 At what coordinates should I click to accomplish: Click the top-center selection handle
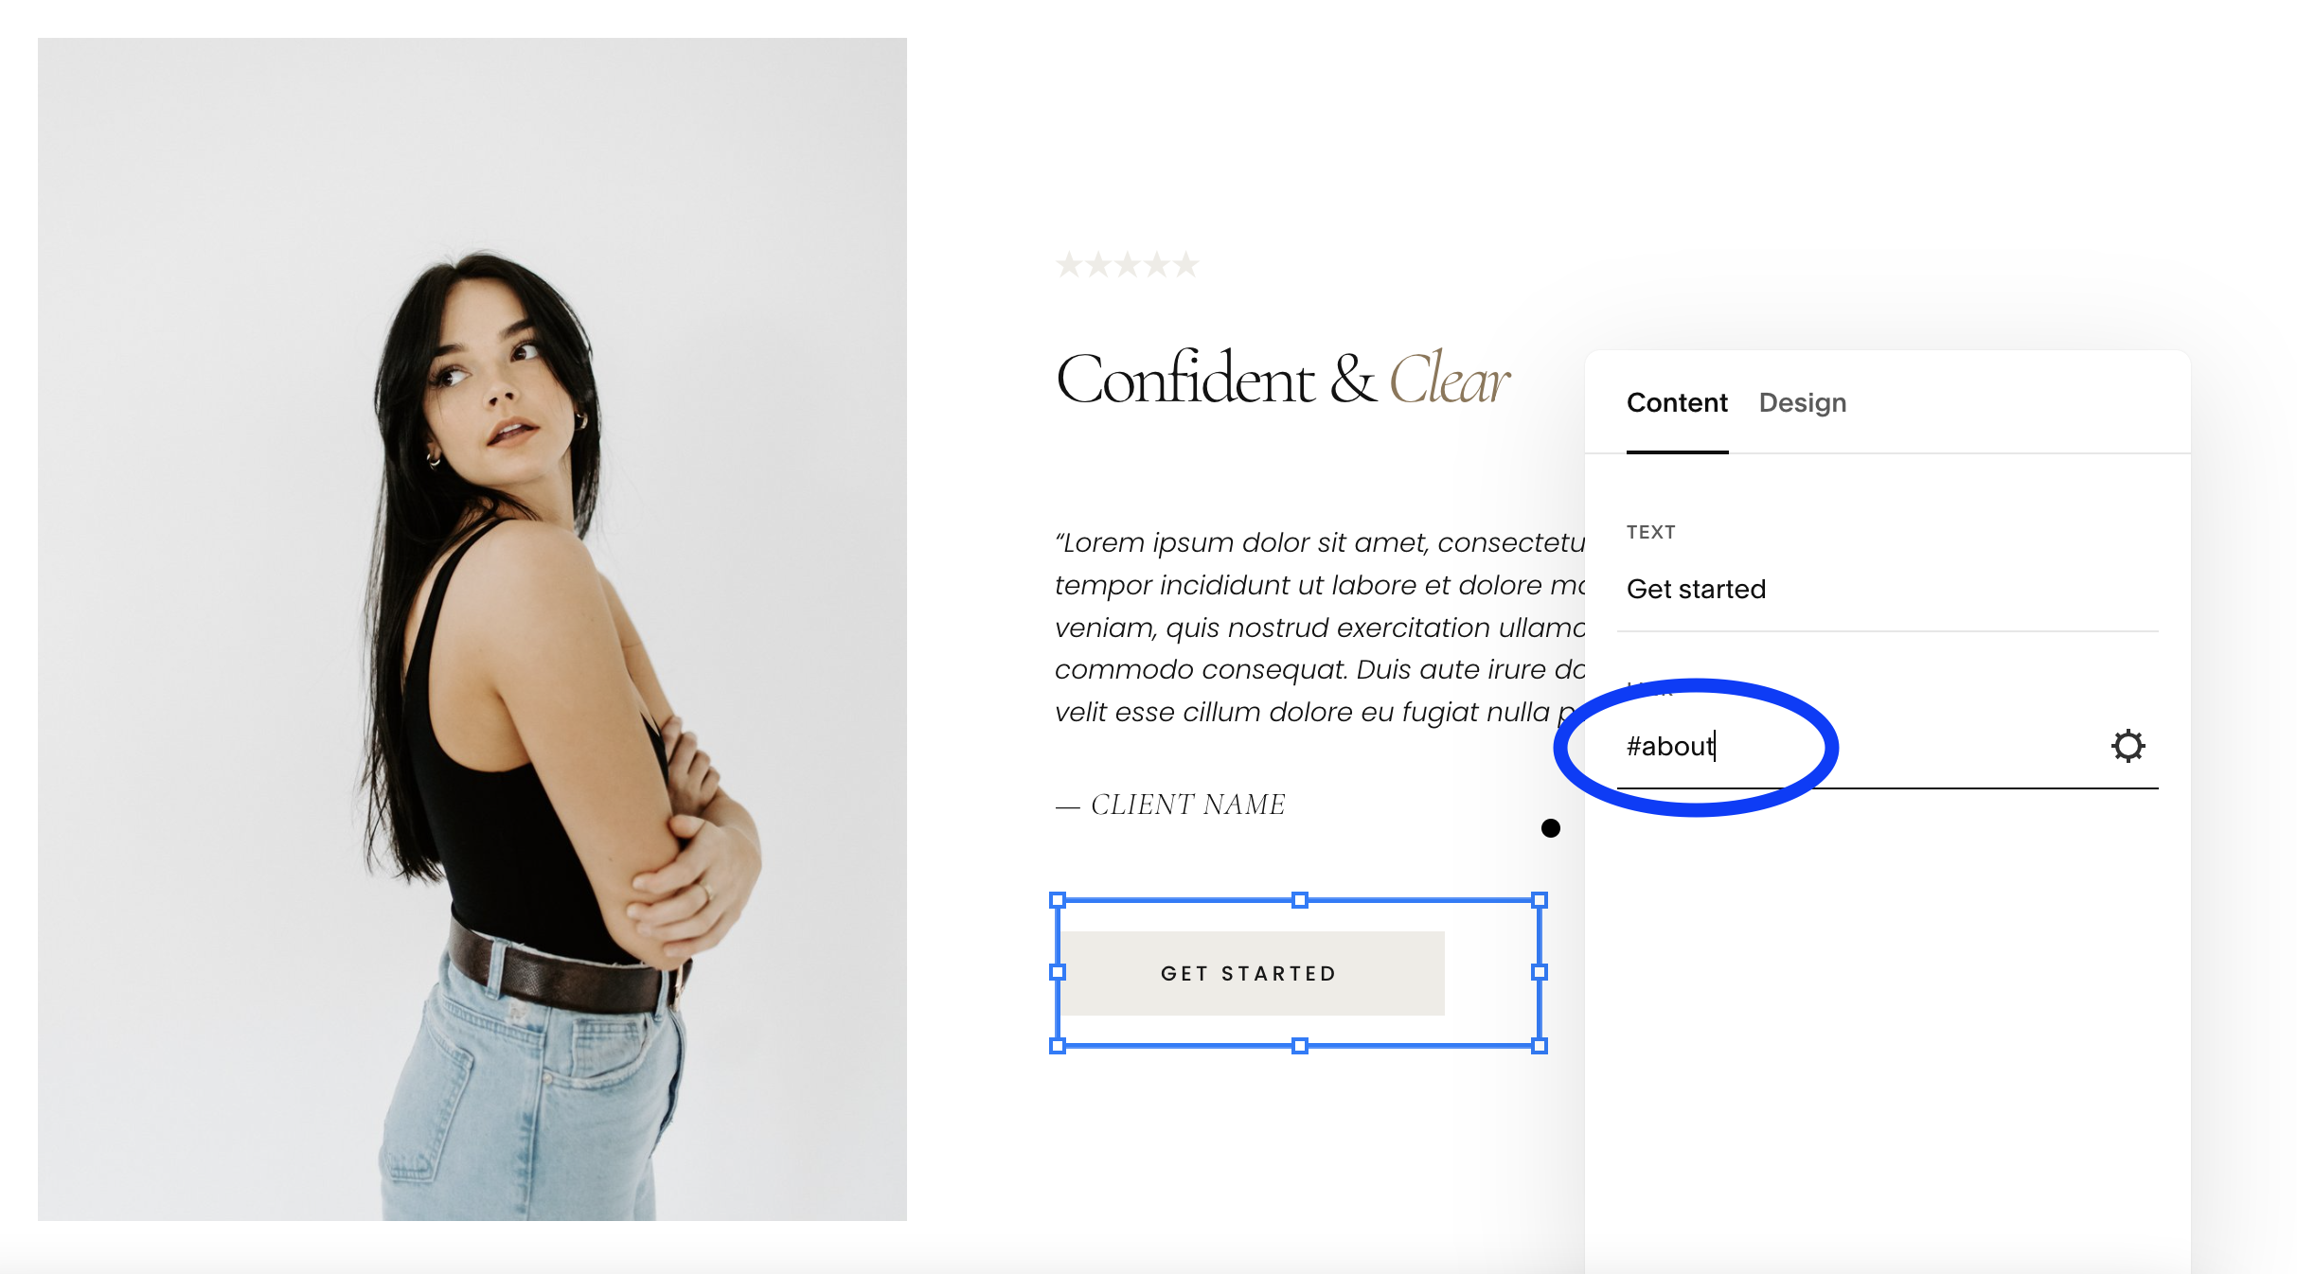coord(1300,900)
